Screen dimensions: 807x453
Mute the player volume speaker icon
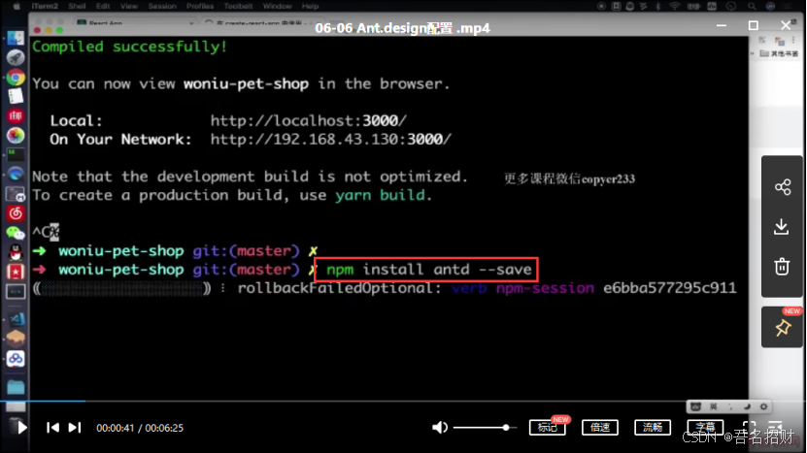coord(440,427)
